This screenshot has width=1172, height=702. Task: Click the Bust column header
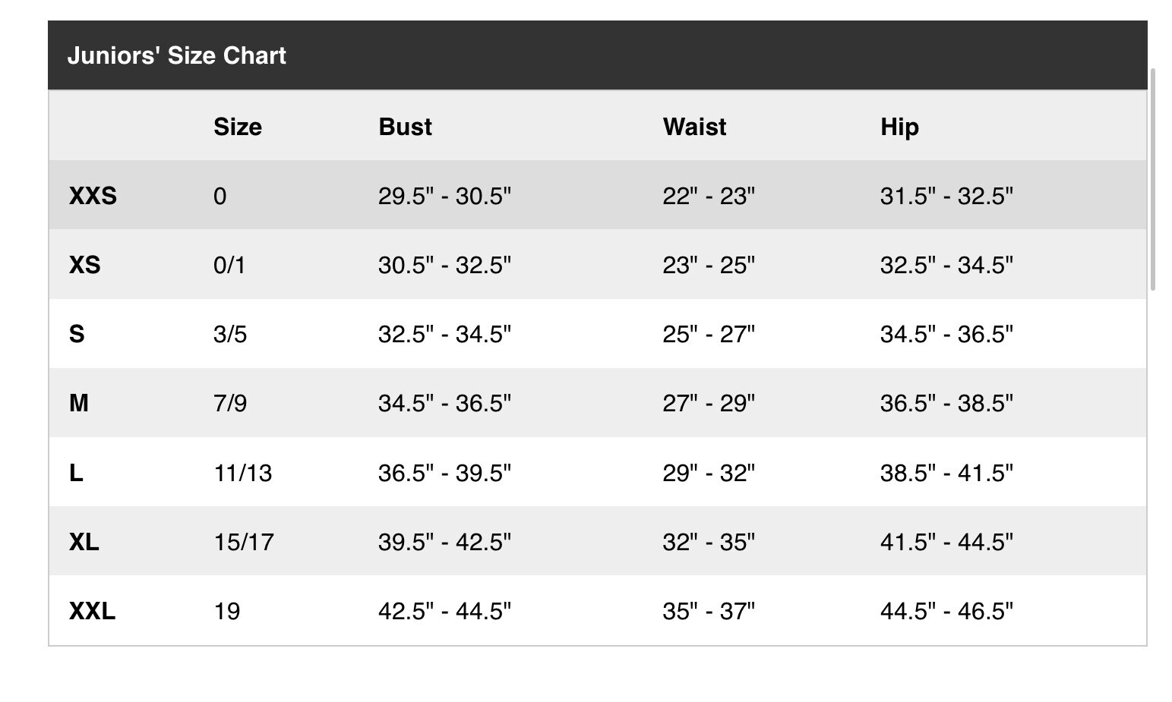[x=405, y=127]
